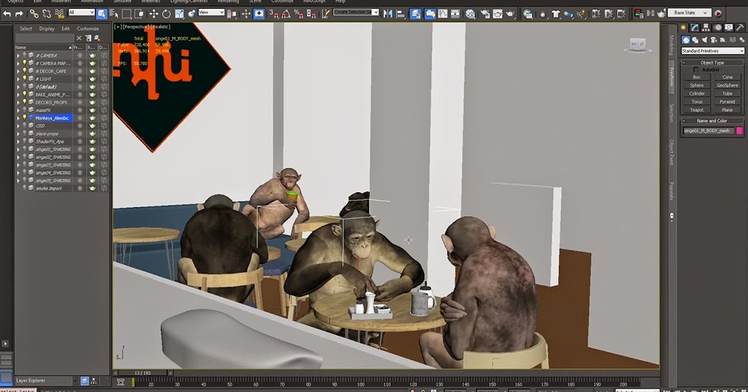
Task: Open the View coordinate system dropdown
Action: point(211,12)
